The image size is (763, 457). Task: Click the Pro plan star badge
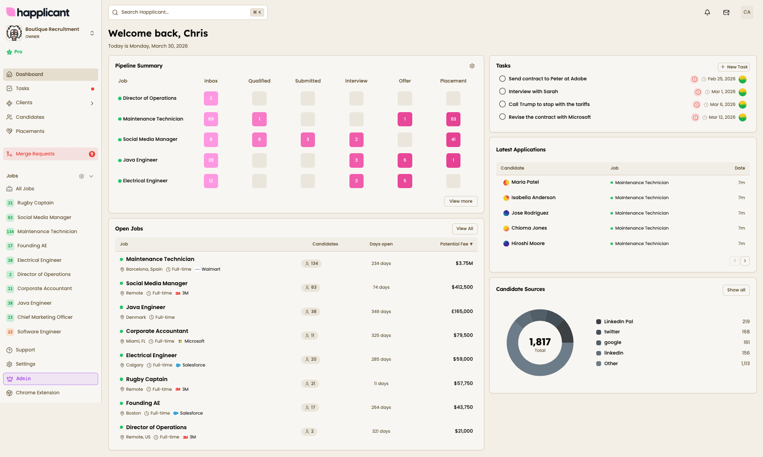tap(14, 52)
